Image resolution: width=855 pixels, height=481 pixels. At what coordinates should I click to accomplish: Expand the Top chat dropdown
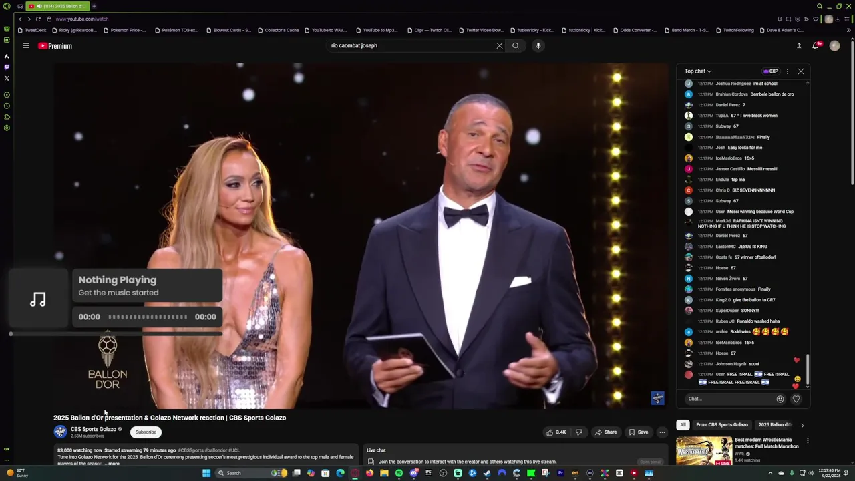(x=697, y=71)
